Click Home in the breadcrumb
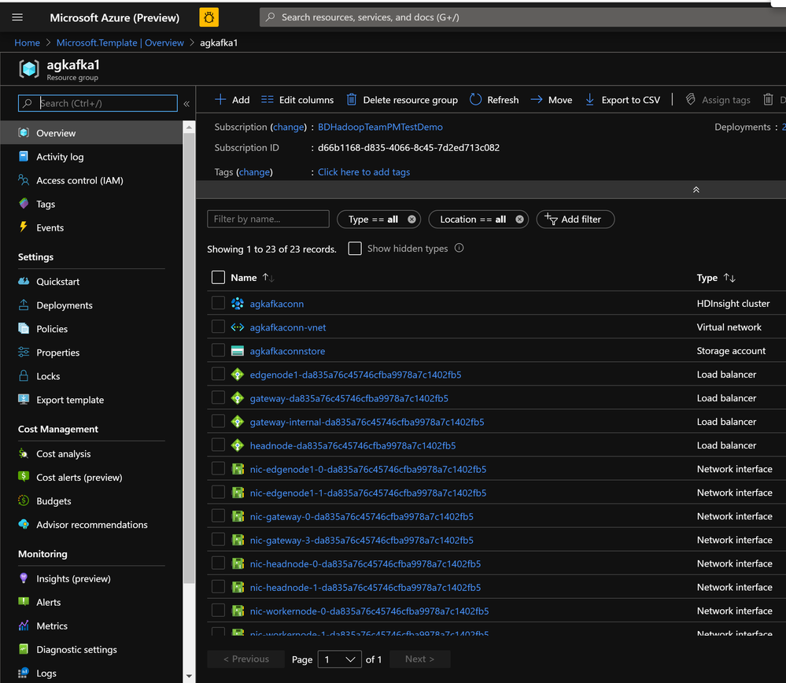Viewport: 786px width, 683px height. tap(27, 42)
